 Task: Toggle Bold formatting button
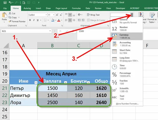click(x=30, y=20)
